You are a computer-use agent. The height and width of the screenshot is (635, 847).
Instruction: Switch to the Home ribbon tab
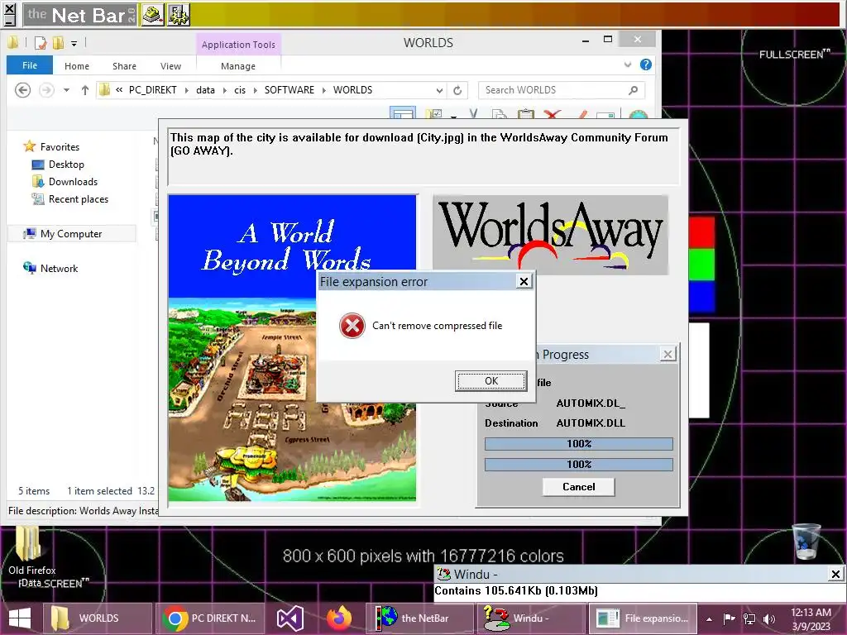(77, 66)
